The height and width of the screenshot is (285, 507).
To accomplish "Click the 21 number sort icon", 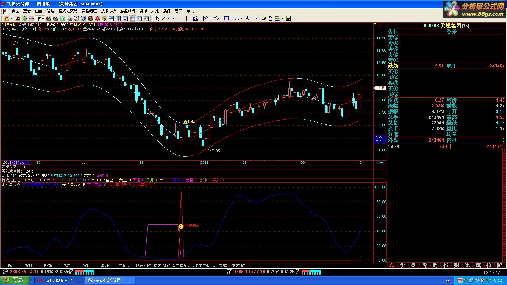I will (x=62, y=19).
